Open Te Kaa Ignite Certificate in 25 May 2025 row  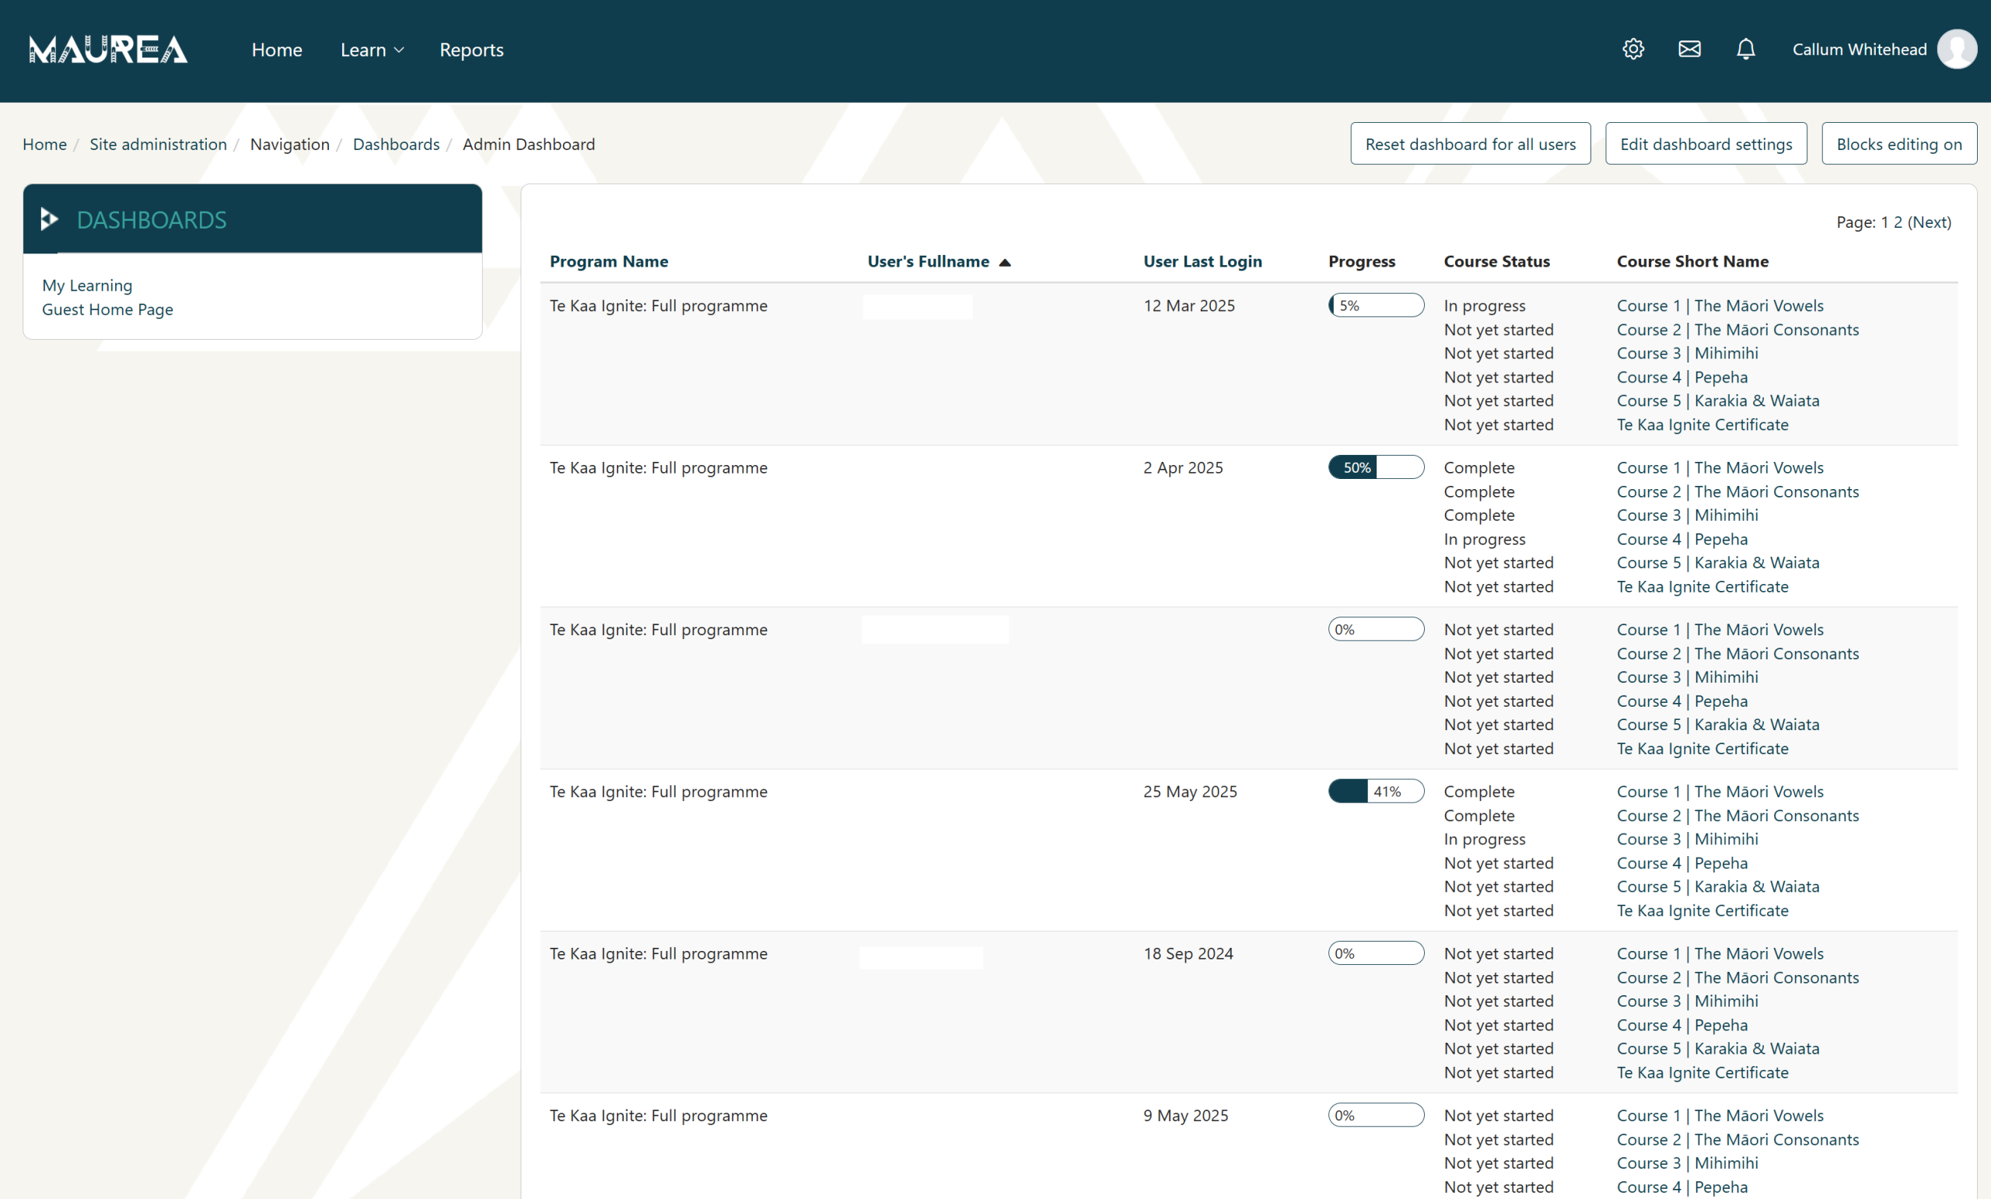coord(1702,911)
